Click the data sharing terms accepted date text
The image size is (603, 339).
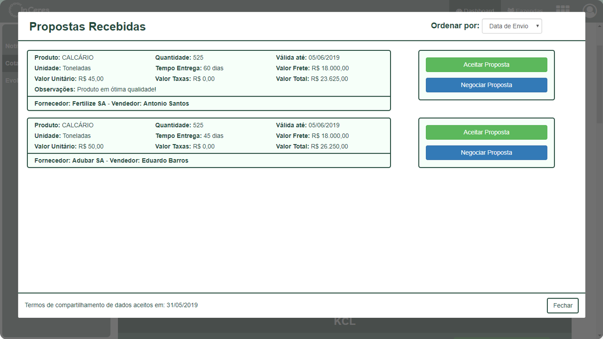(x=111, y=305)
